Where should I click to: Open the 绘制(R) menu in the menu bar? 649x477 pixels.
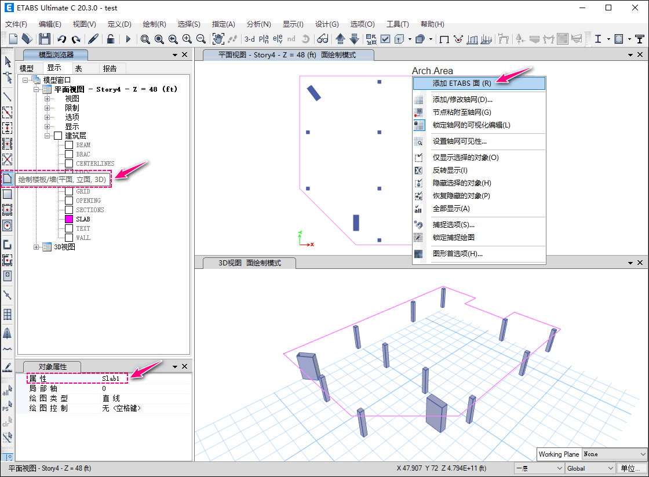154,24
